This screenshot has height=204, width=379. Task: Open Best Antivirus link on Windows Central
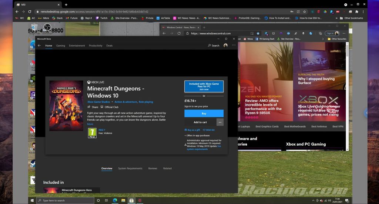click(x=319, y=127)
